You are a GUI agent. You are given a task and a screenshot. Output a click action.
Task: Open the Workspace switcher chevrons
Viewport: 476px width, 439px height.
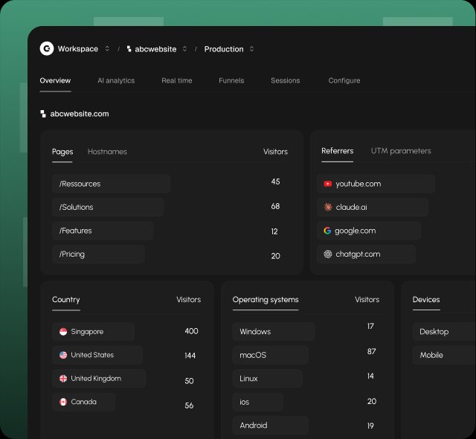pos(107,48)
